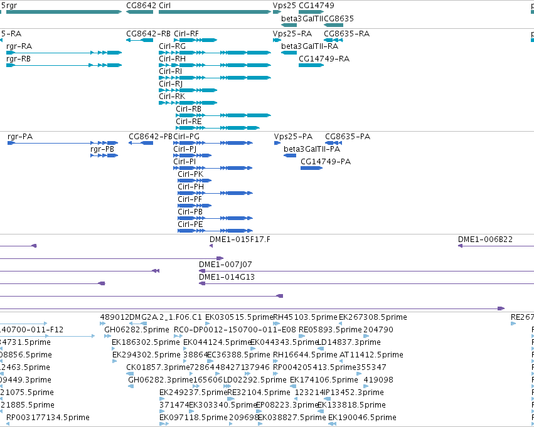Select transcript Cirl-RF

196,40
